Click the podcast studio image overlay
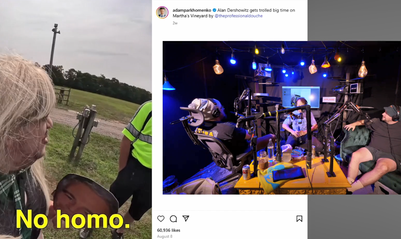The width and height of the screenshot is (401, 239). (282, 118)
